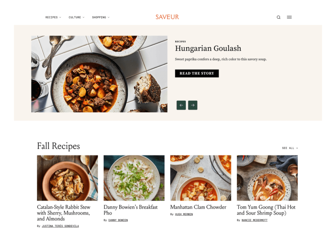Open the Hungarian Goulash headline

(x=208, y=48)
